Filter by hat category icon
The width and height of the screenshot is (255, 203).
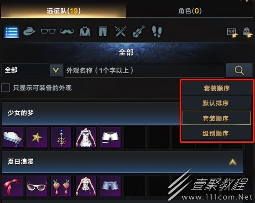click(x=29, y=31)
